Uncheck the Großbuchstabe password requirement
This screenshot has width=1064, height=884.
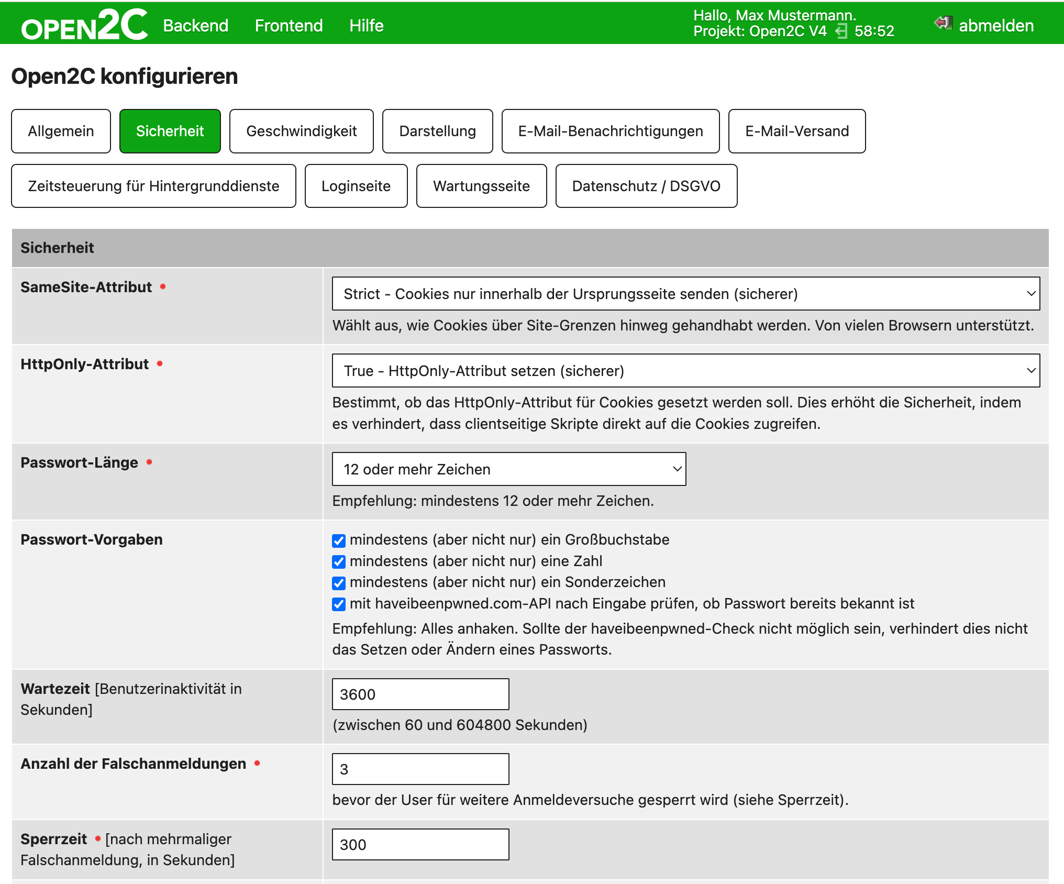[x=339, y=540]
